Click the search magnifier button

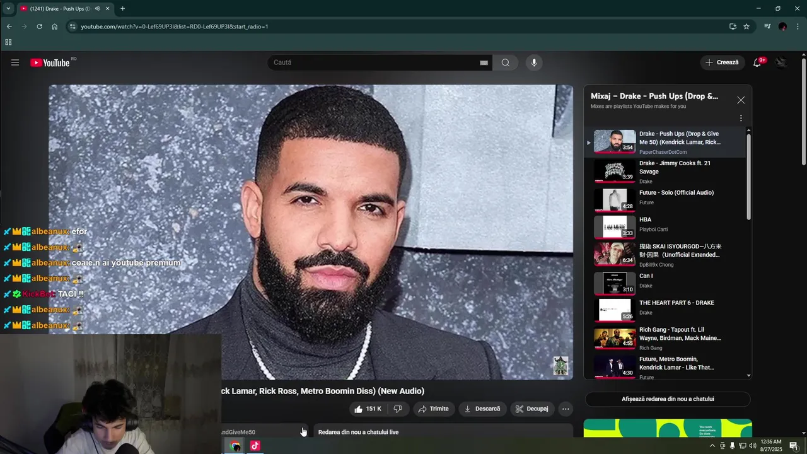(x=506, y=62)
